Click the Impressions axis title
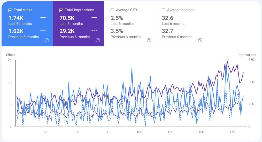Viewport: 262px width, 142px height. pyautogui.click(x=247, y=55)
